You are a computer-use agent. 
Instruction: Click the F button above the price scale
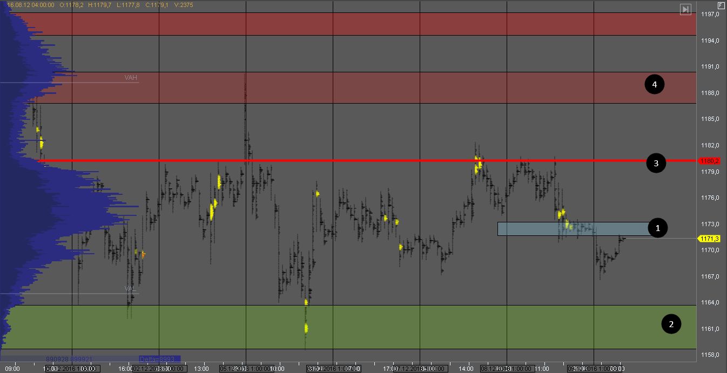[721, 5]
